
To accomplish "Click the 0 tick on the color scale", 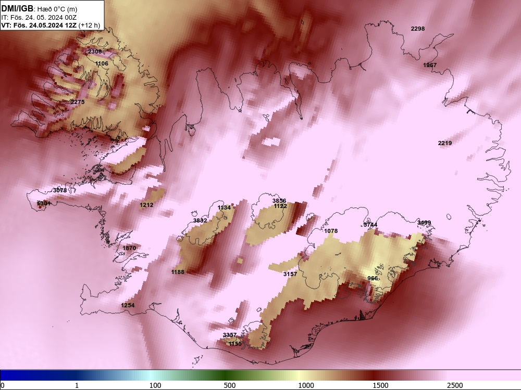I will point(3,385).
